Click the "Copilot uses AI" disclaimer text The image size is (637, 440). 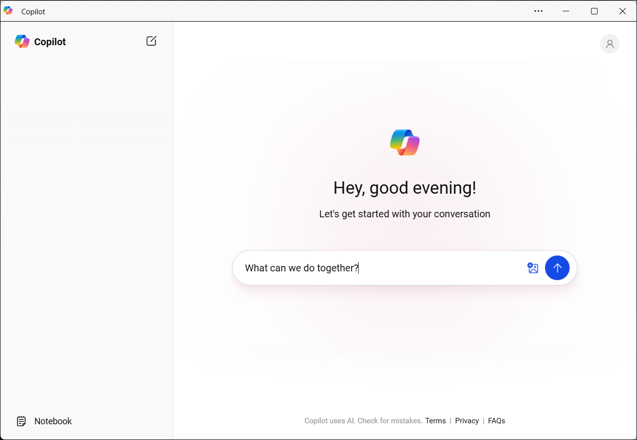point(363,421)
